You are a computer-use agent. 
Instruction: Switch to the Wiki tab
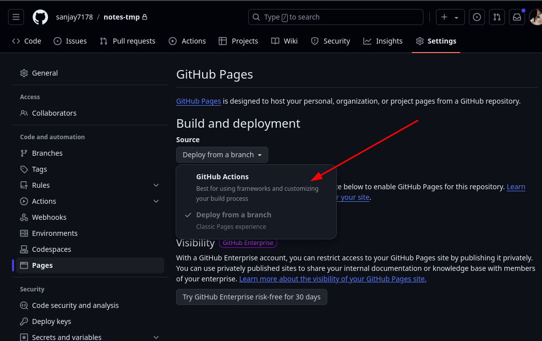(284, 41)
